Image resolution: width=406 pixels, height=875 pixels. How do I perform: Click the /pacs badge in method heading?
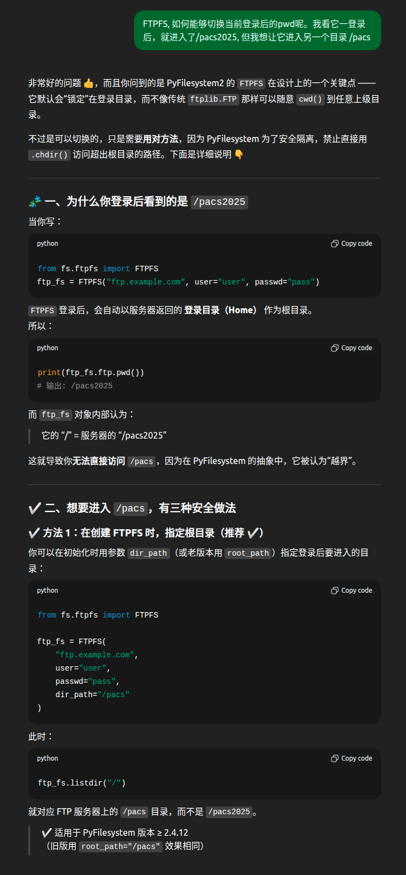[x=131, y=508]
